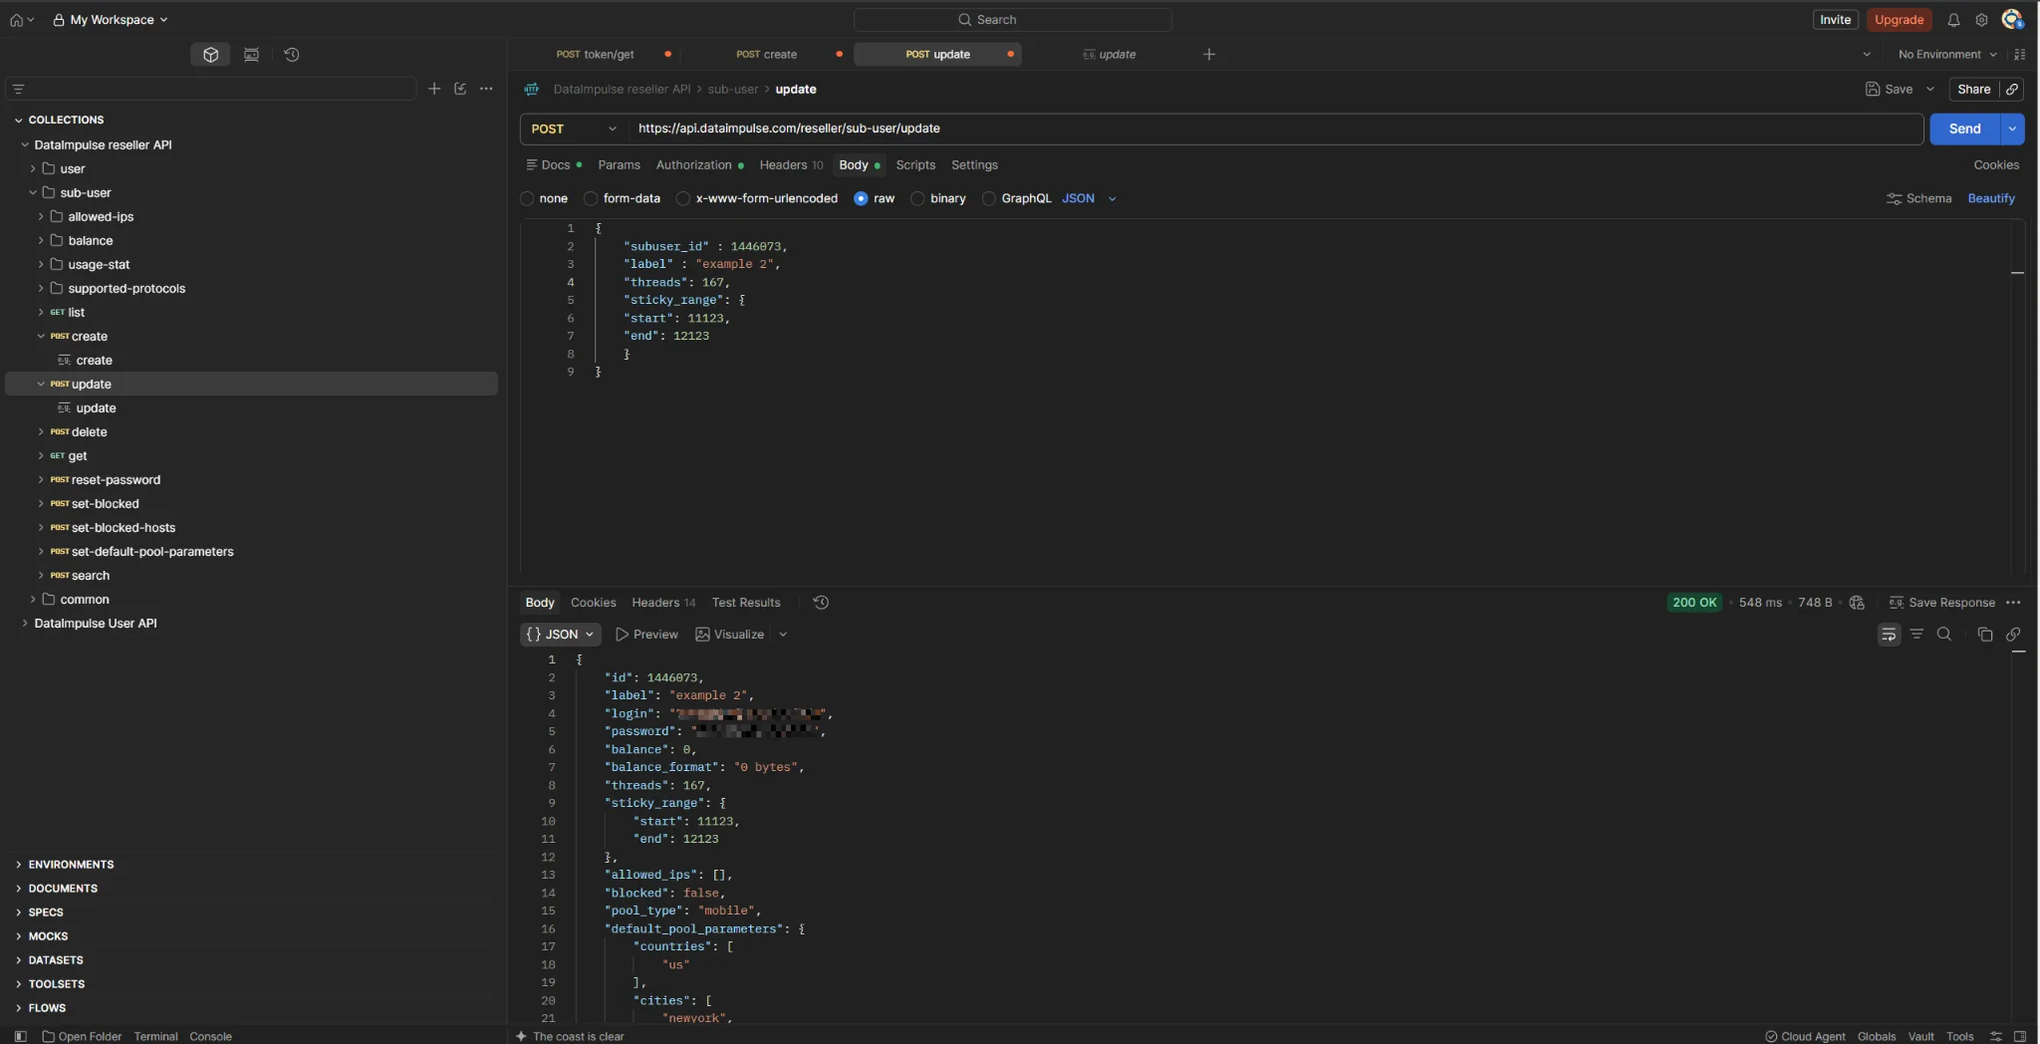2040x1044 pixels.
Task: Open the JSON body format dropdown
Action: coord(1089,198)
